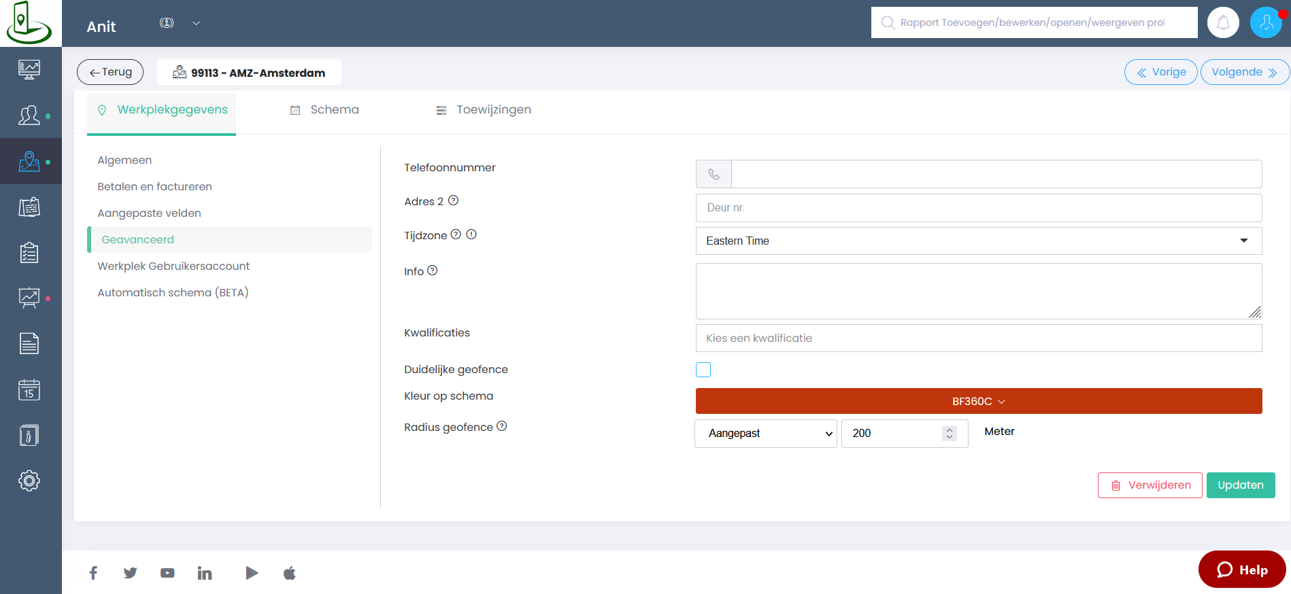The width and height of the screenshot is (1291, 594).
Task: Click the 99113 - AMZ-Amsterdam worksite label
Action: pos(249,72)
